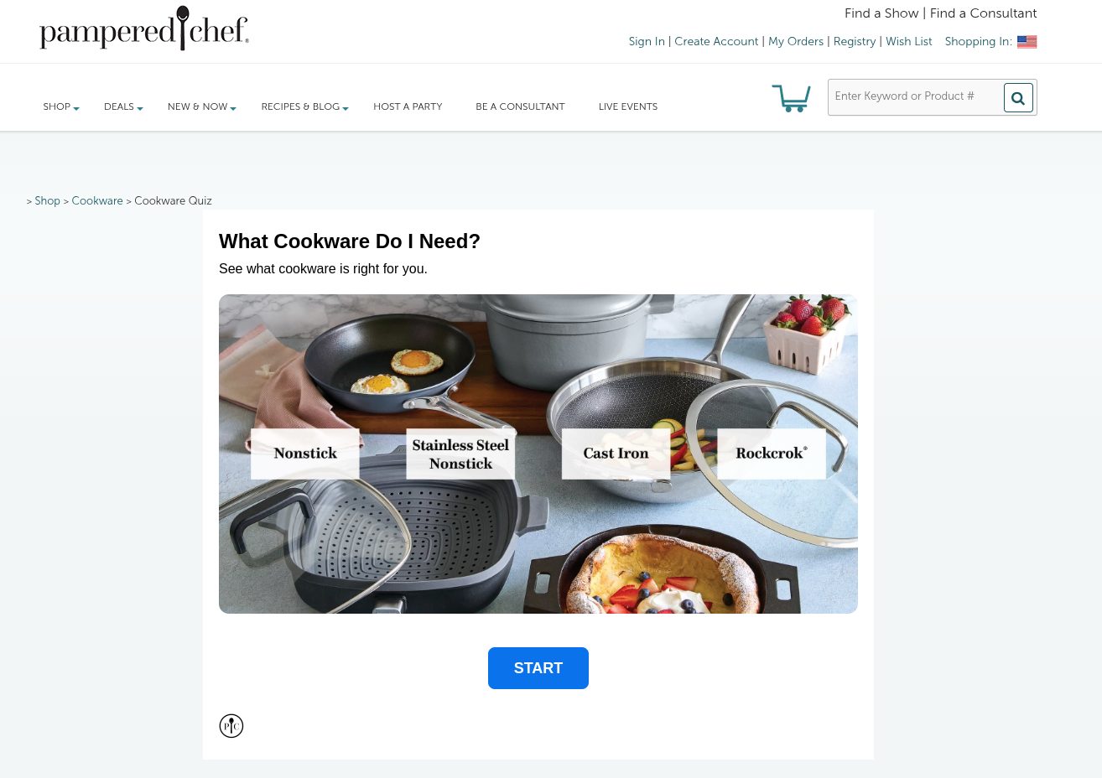Click the Sign In link
Image resolution: width=1102 pixels, height=778 pixels.
point(647,41)
